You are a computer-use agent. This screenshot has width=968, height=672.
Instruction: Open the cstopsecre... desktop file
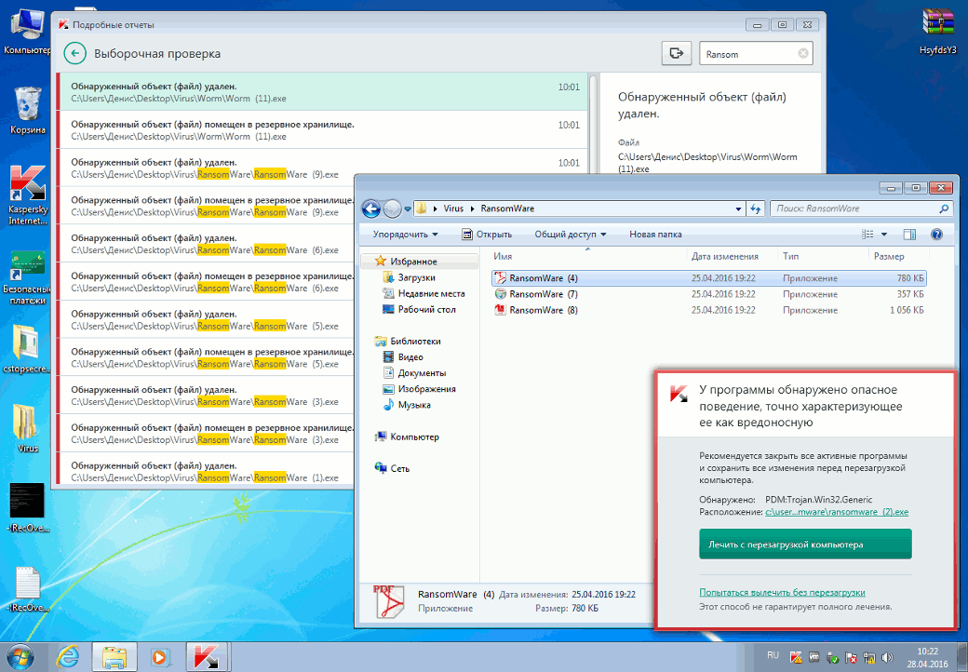27,349
